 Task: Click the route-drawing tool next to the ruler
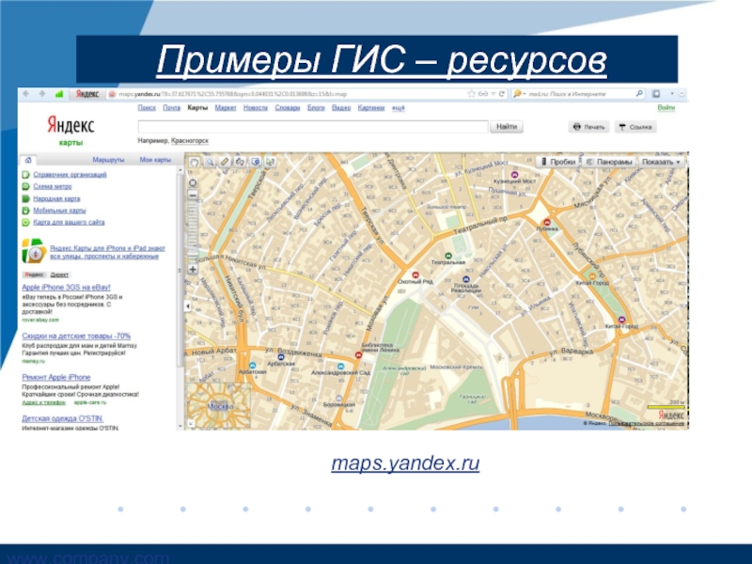(240, 162)
